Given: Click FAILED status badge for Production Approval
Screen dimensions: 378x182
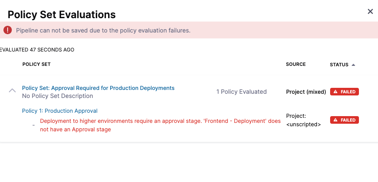Looking at the screenshot, I should click(345, 120).
